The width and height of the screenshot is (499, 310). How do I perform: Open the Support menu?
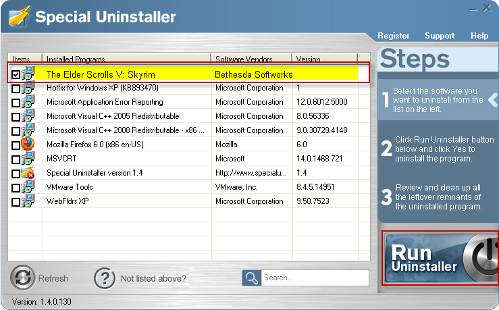(440, 36)
